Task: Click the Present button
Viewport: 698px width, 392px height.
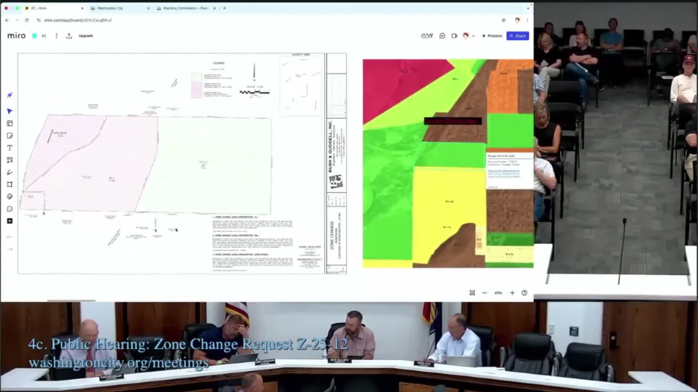Action: coord(492,36)
